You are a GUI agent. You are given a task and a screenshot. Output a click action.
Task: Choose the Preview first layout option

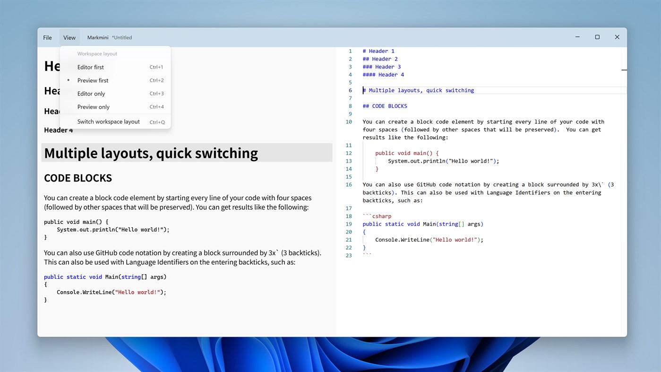(115, 80)
